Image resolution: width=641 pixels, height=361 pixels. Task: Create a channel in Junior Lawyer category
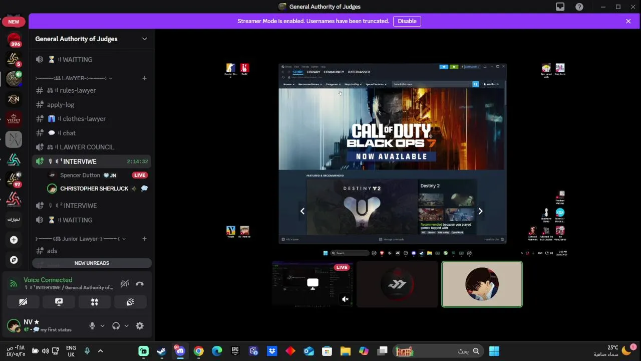click(144, 239)
